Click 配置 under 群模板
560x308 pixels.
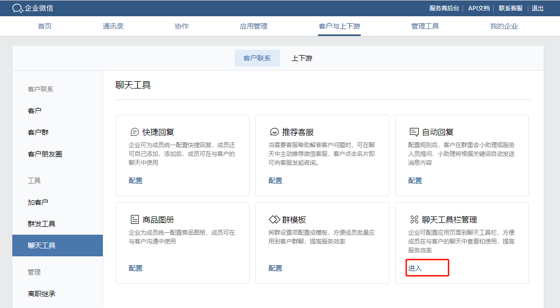point(275,268)
